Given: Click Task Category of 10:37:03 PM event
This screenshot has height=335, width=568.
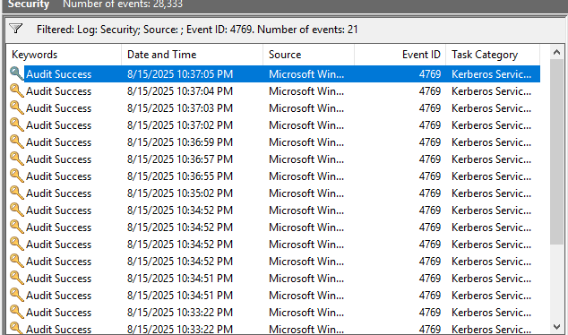Looking at the screenshot, I should point(492,108).
